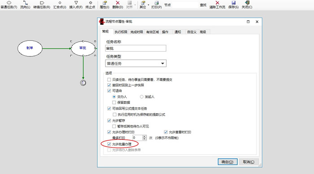Open 属性(I) properties from toolbar
Viewport: 314px width, 174px height.
click(x=105, y=5)
